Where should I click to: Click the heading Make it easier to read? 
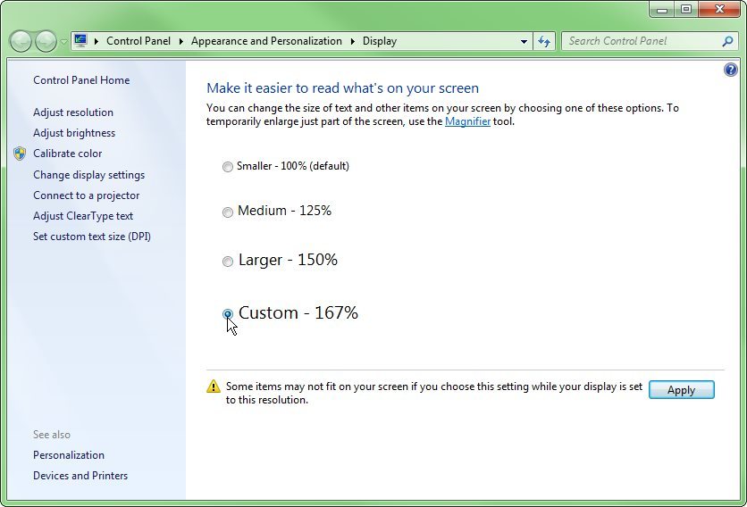pyautogui.click(x=342, y=88)
